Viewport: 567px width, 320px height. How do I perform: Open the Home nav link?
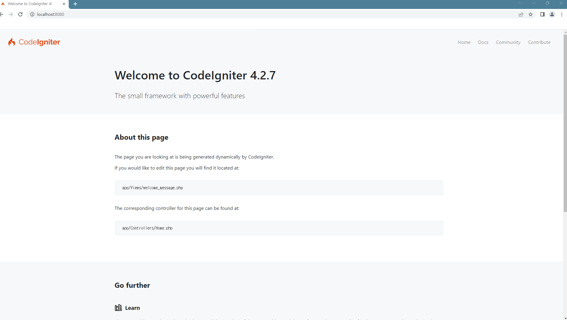464,42
